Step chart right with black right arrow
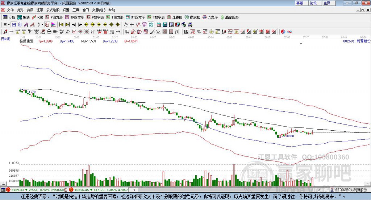 coord(80,25)
